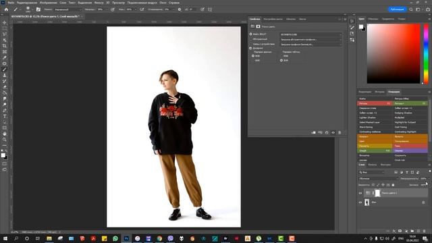The image size is (432, 243).
Task: Enable airbrush build-up in options bar
Action: pos(142,9)
